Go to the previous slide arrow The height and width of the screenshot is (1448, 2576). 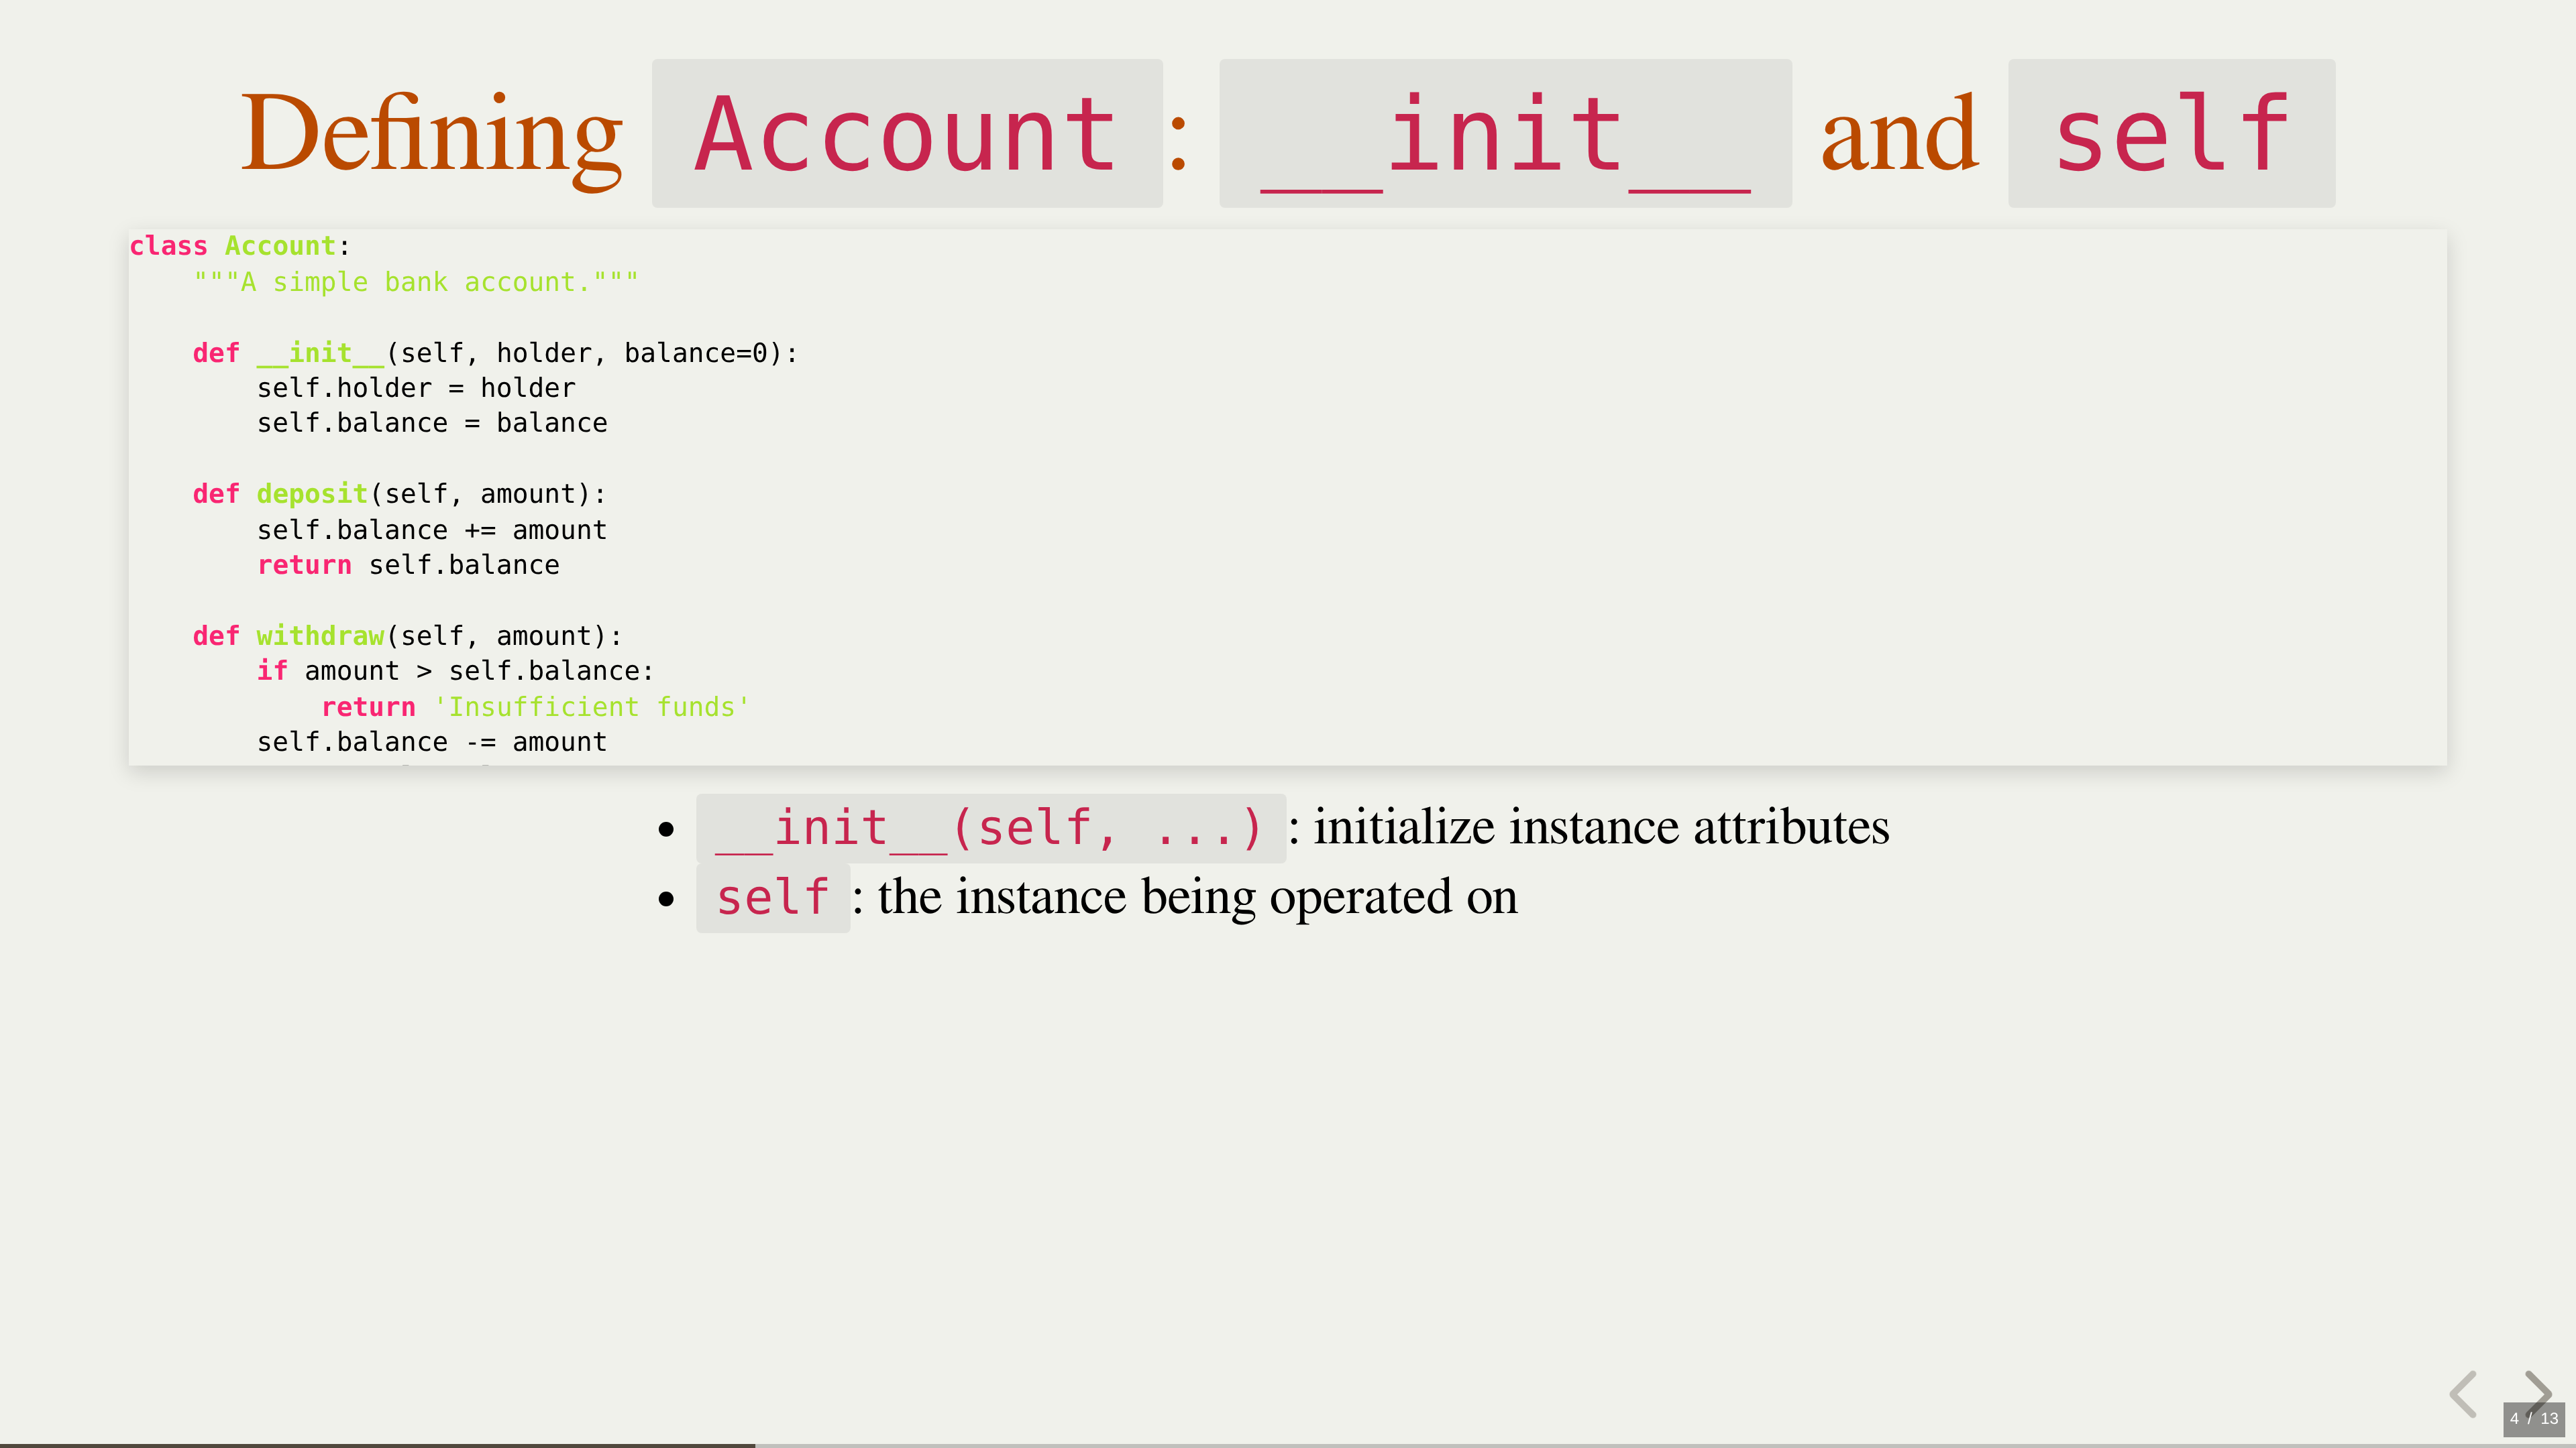tap(2463, 1393)
